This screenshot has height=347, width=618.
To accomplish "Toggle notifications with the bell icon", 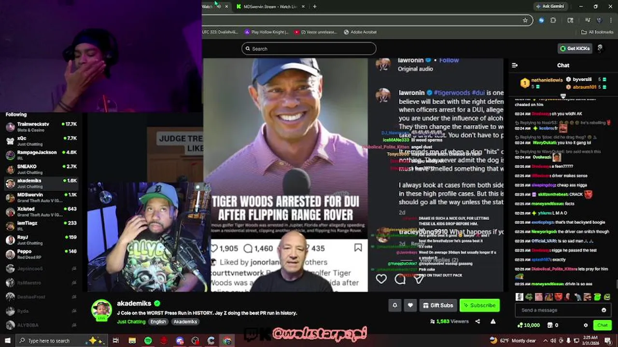I will click(x=395, y=305).
